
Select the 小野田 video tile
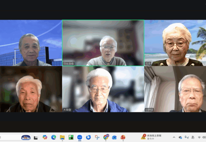(x=175, y=89)
